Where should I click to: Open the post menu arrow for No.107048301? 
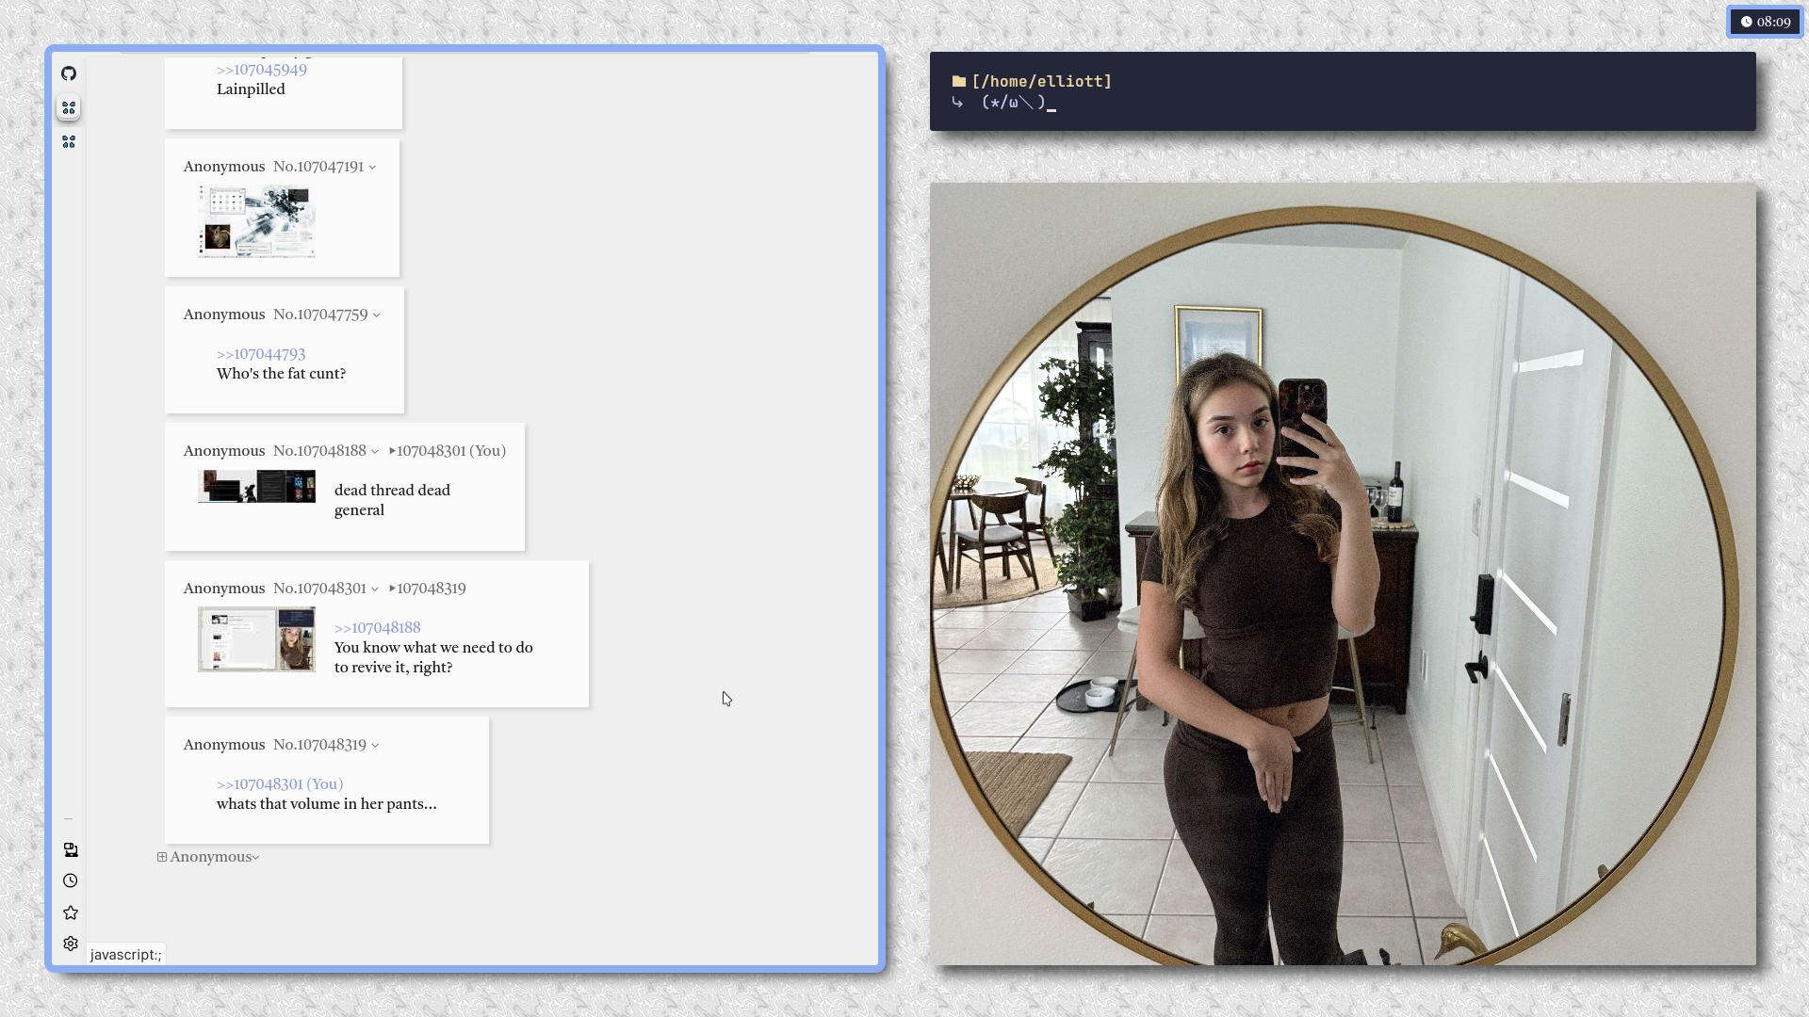click(x=375, y=589)
